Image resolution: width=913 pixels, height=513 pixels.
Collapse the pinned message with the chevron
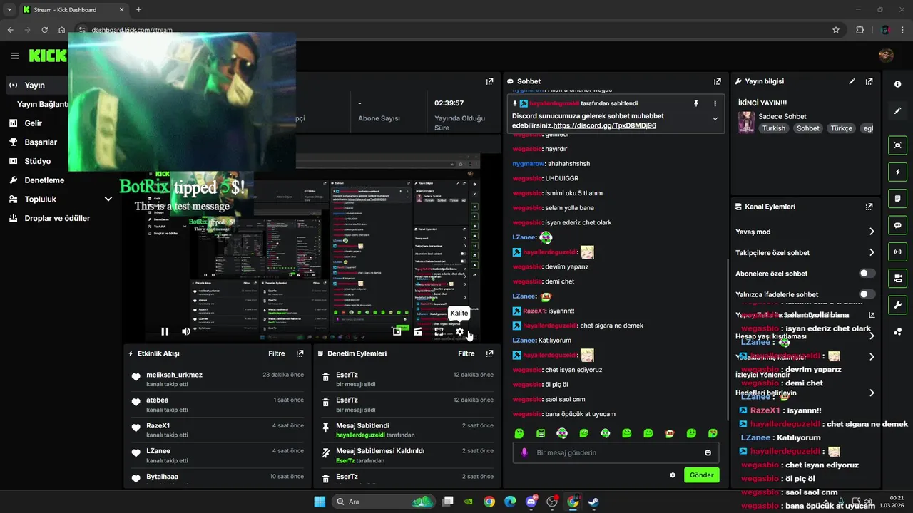coord(715,119)
